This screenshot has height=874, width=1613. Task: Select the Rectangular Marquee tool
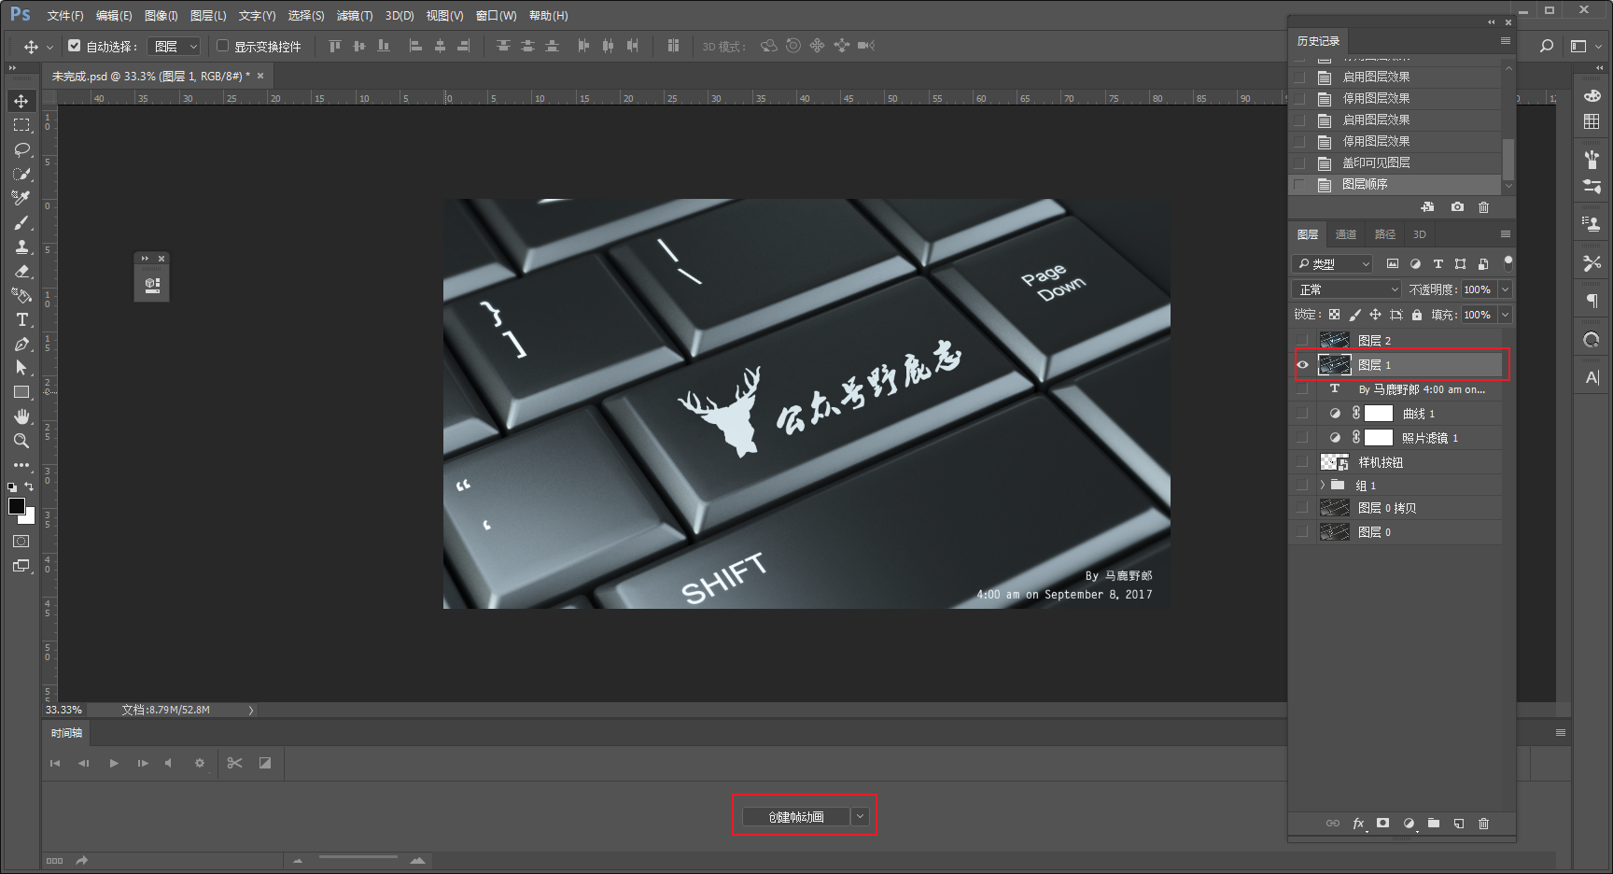point(21,125)
